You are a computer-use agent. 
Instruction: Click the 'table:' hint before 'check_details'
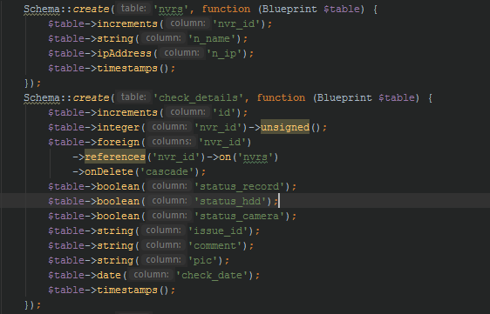133,97
